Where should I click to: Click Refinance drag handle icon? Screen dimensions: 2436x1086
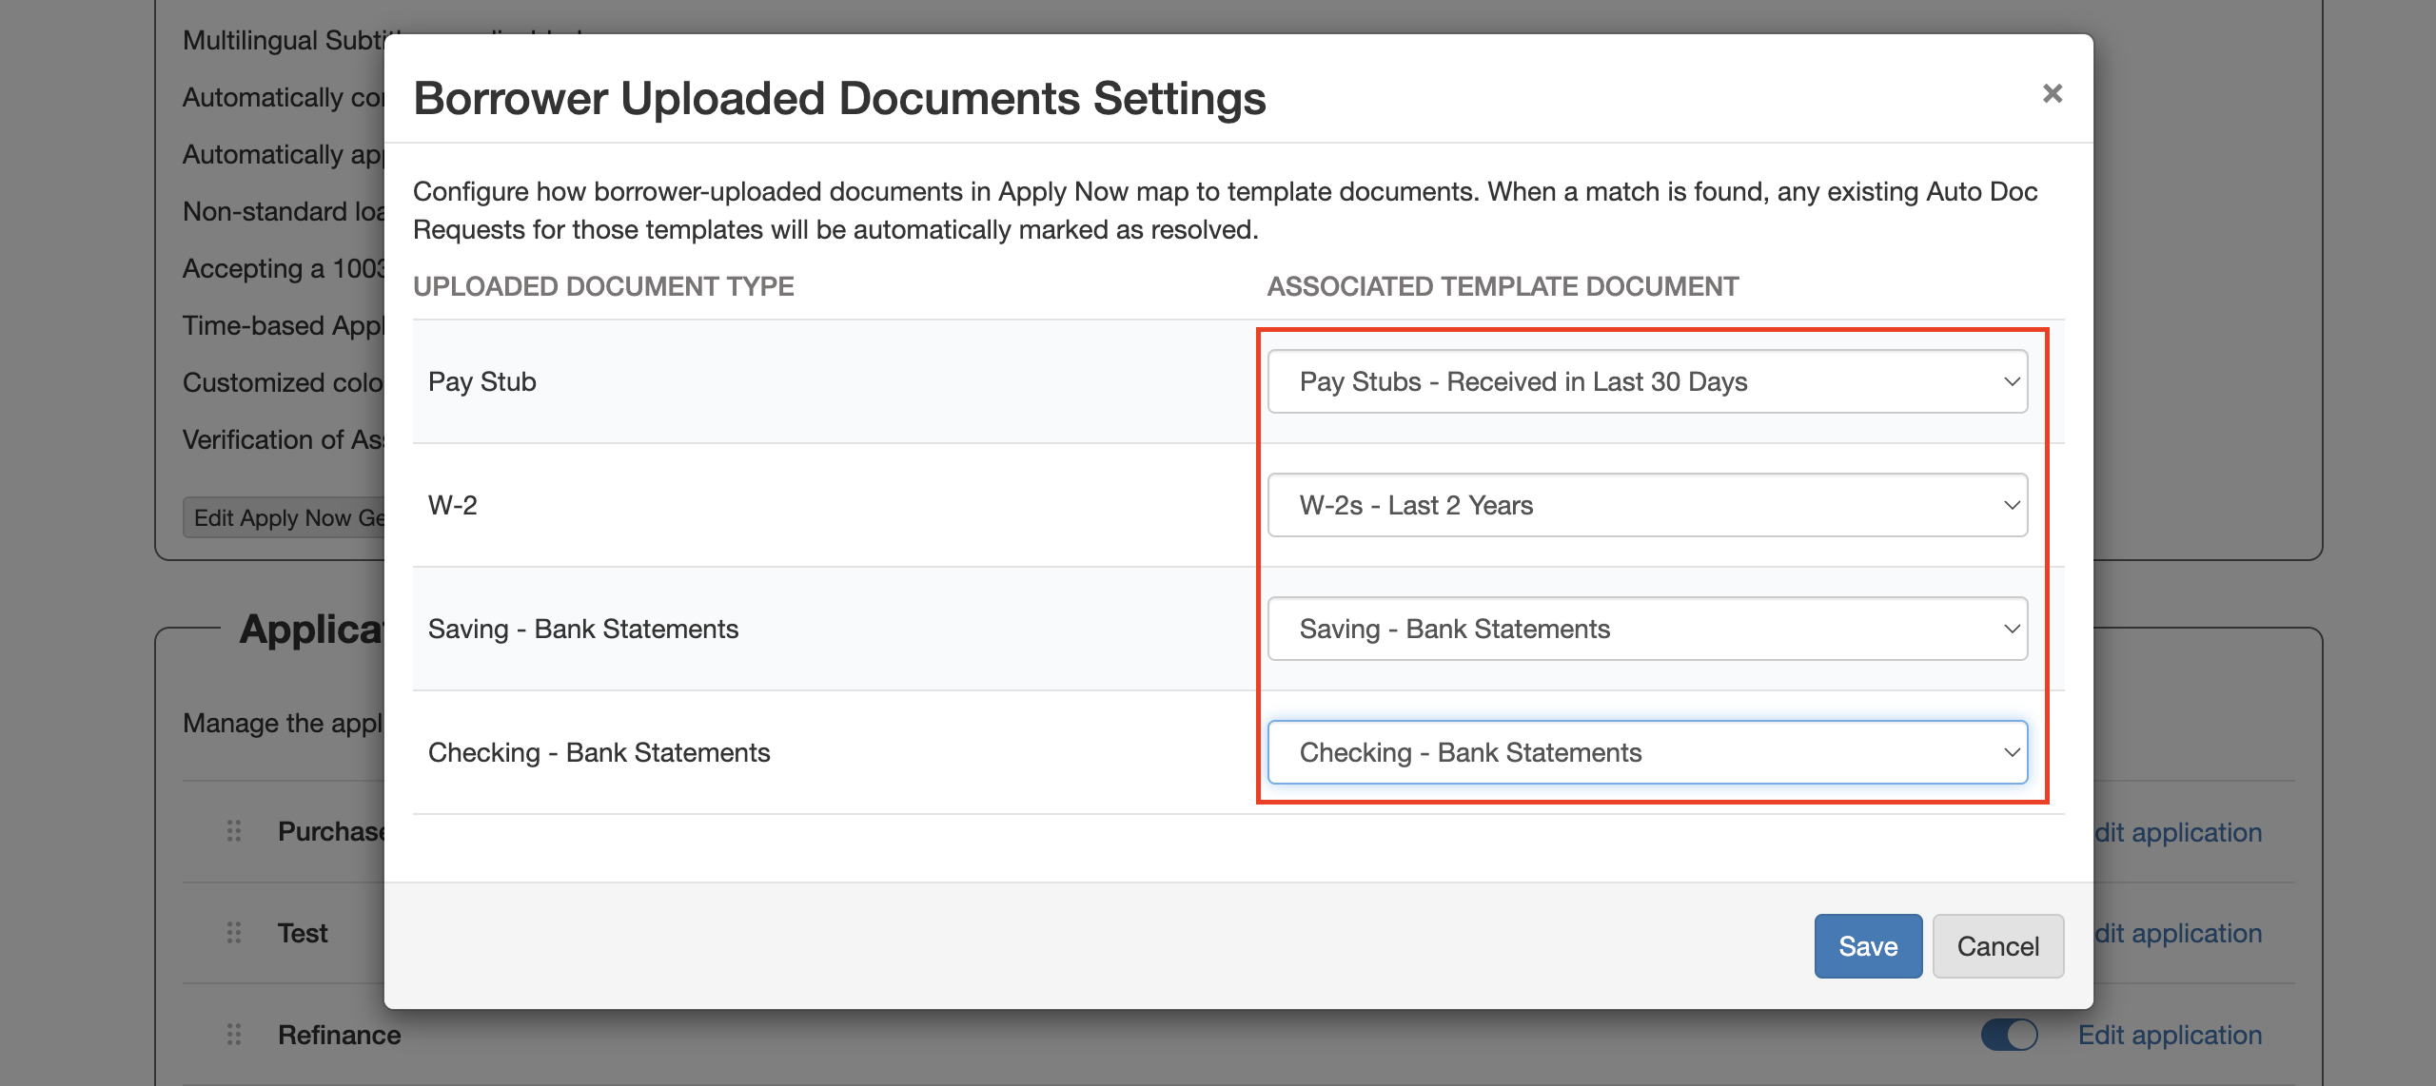[x=234, y=1035]
